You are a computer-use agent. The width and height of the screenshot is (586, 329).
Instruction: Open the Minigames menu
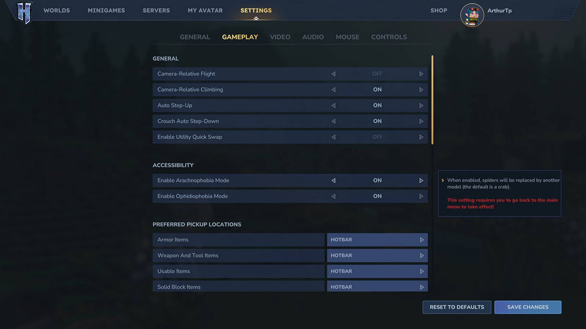coord(106,11)
